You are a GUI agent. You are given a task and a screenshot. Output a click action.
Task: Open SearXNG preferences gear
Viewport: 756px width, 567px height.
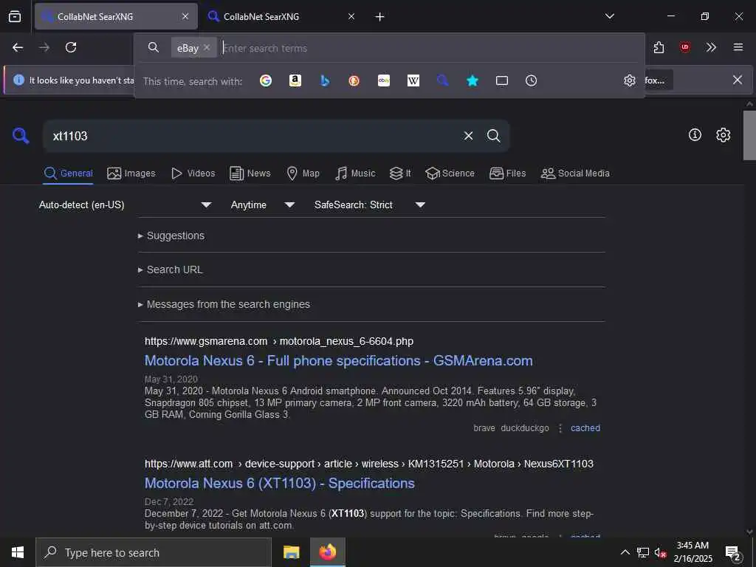pos(723,135)
